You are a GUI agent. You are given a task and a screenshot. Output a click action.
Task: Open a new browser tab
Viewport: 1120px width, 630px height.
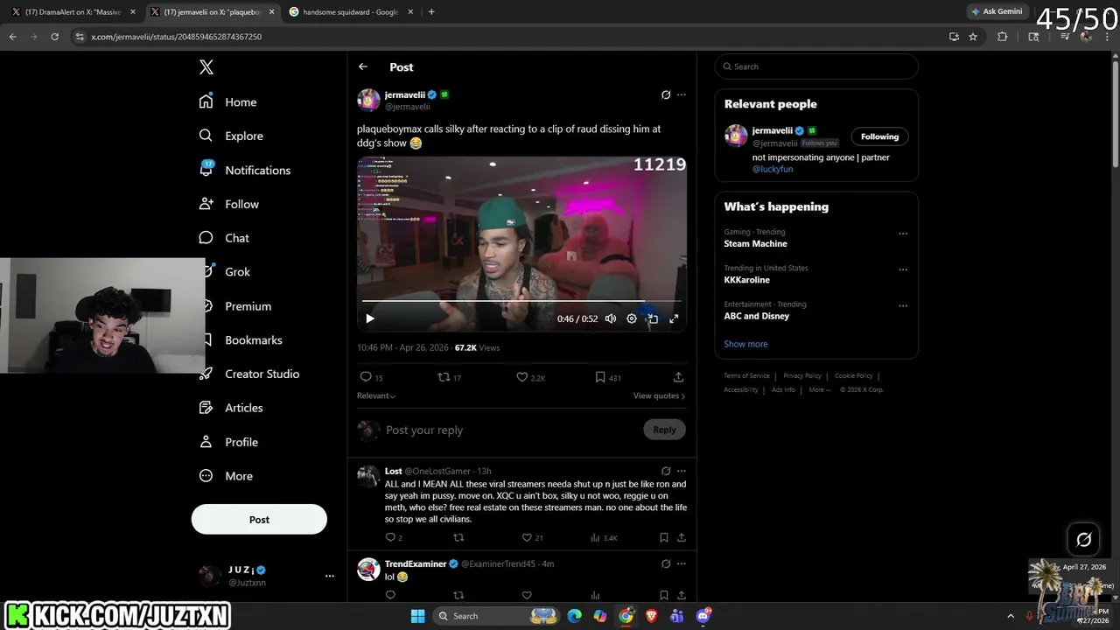(x=431, y=12)
